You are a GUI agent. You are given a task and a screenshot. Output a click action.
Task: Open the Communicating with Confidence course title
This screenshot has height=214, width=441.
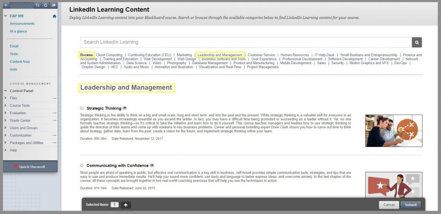[118, 166]
